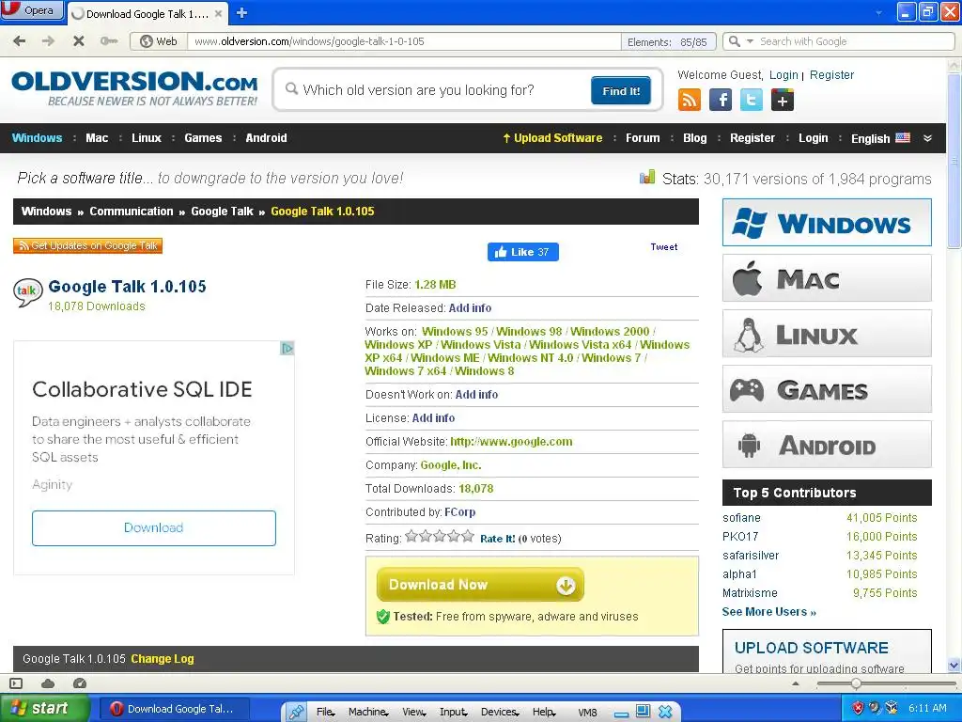Screen dimensions: 962x722
Task: Click the Android platform sidebar banner
Action: (x=827, y=445)
